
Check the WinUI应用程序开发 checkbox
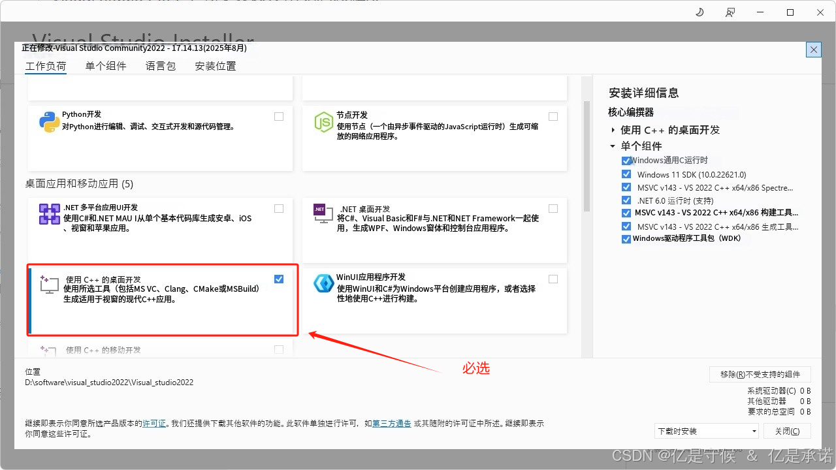(x=553, y=279)
